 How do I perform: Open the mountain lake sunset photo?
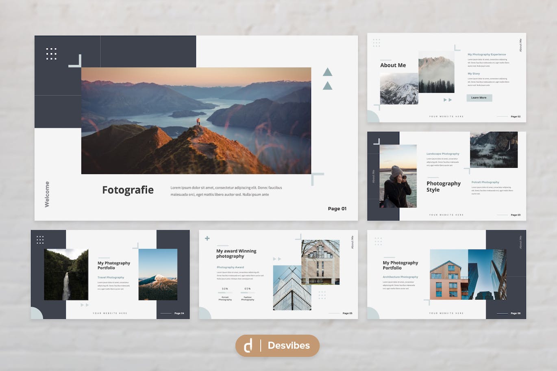pos(196,121)
